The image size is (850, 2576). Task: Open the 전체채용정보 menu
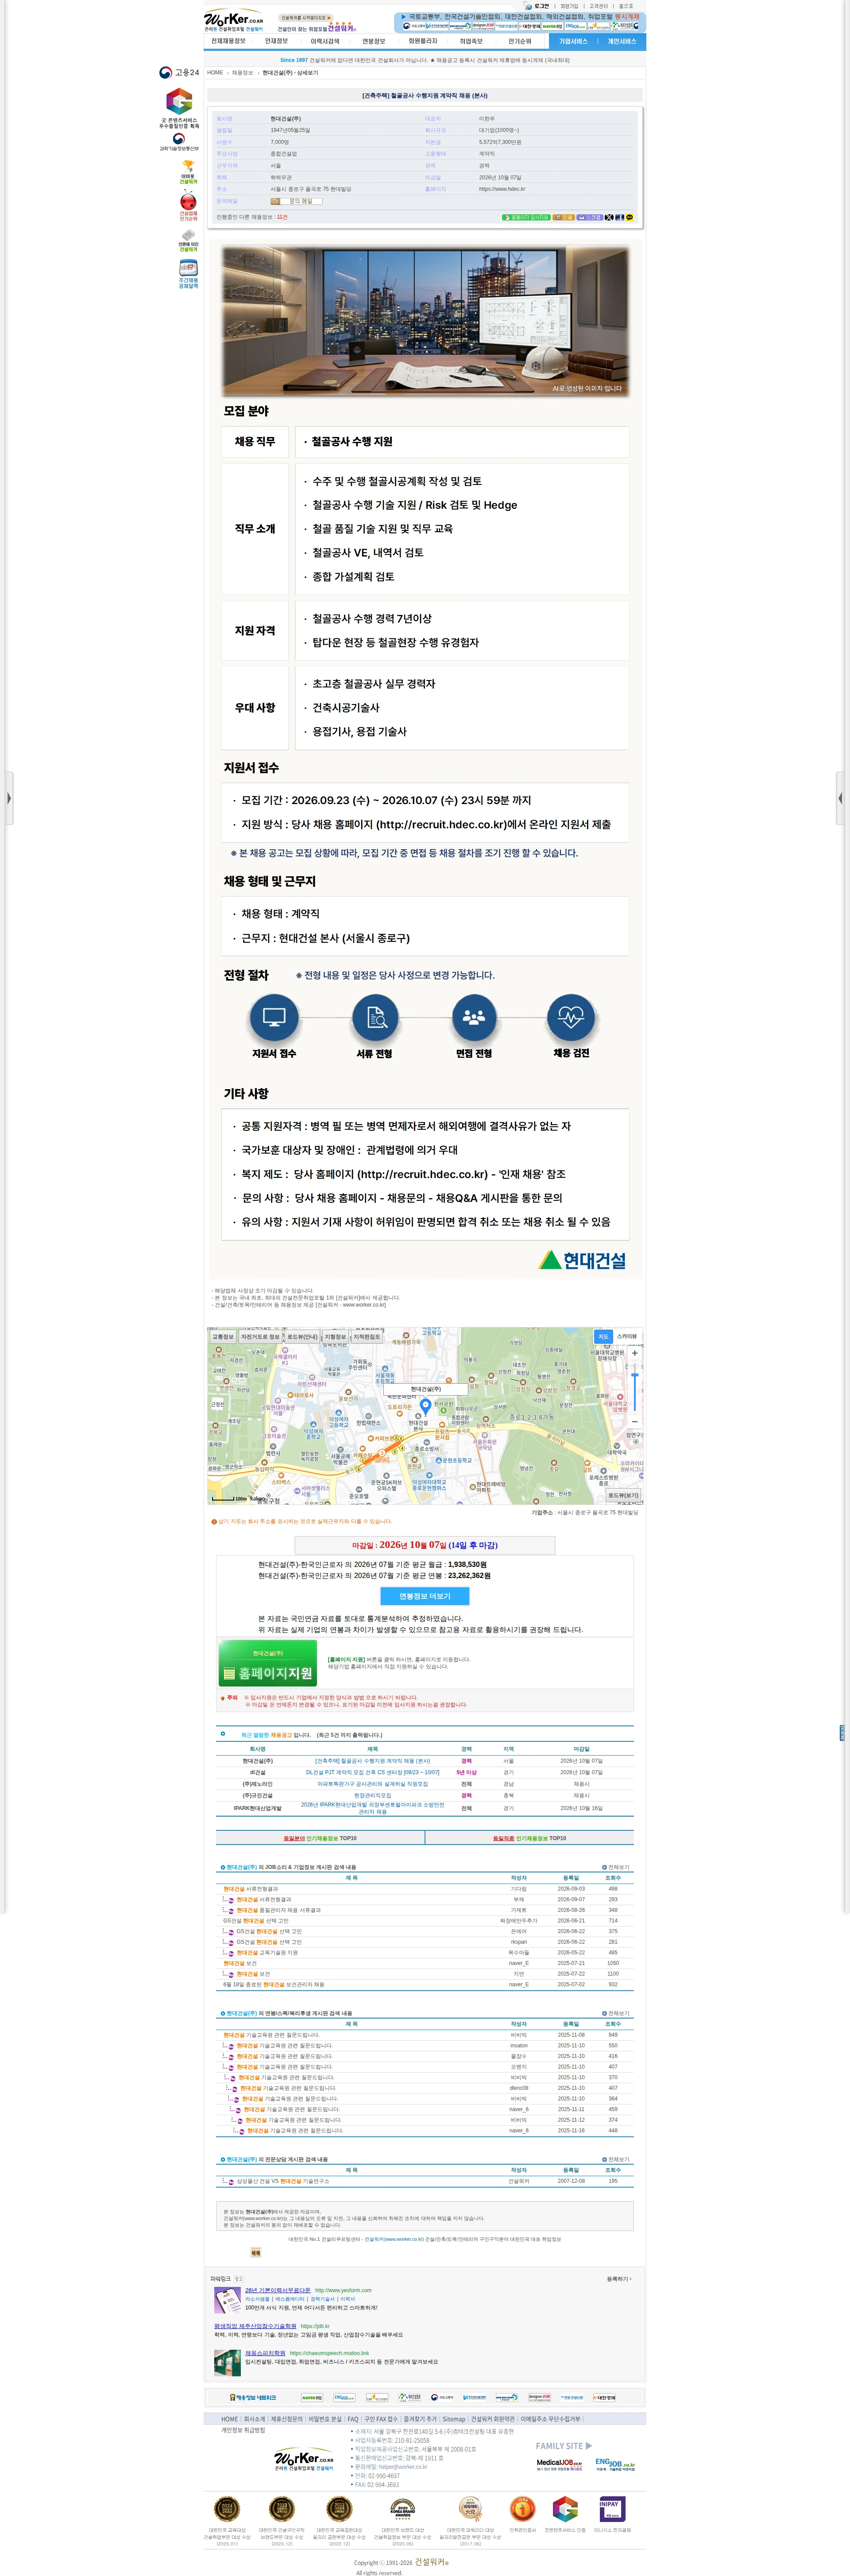click(228, 42)
